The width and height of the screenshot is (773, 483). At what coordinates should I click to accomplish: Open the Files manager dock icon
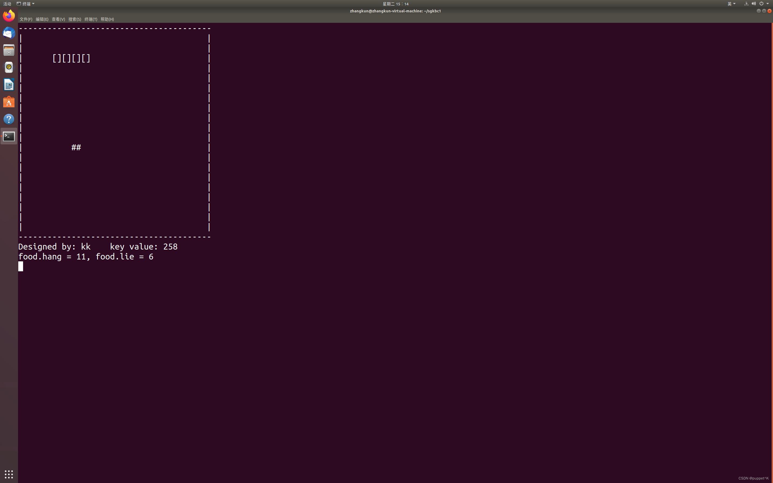(x=9, y=50)
